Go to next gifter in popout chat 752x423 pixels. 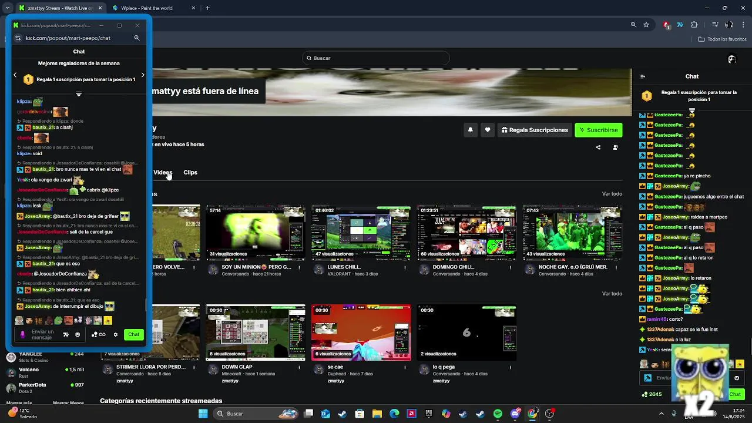[142, 75]
